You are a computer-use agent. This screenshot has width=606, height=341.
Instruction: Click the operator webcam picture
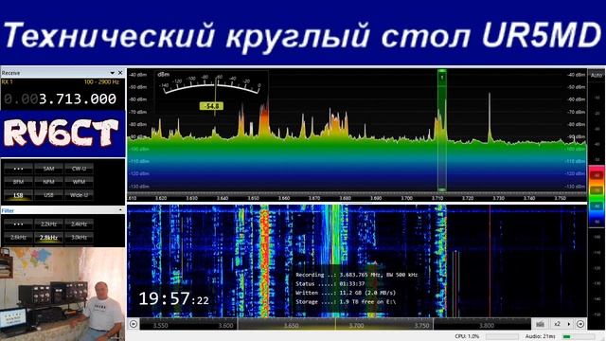[x=62, y=294]
